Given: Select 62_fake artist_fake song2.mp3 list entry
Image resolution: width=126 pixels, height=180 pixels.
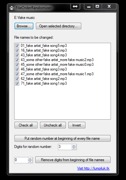Looking at the screenshot, I should click(44, 79).
